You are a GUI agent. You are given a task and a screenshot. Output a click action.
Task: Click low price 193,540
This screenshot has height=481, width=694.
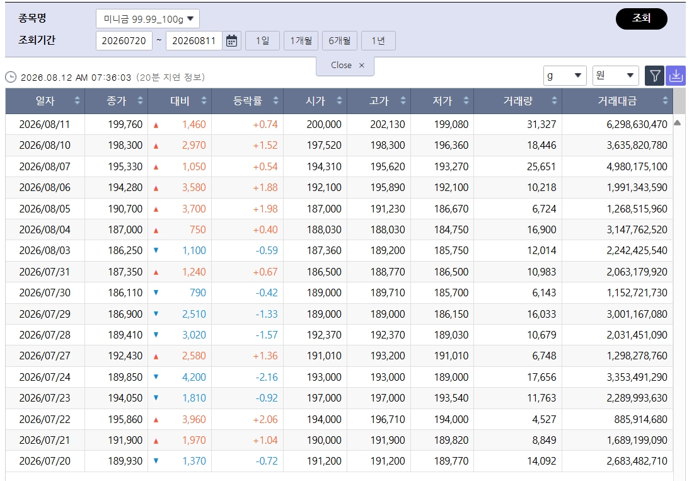pyautogui.click(x=451, y=398)
